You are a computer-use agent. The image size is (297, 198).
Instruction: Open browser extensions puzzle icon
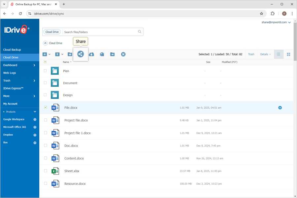tap(272, 14)
